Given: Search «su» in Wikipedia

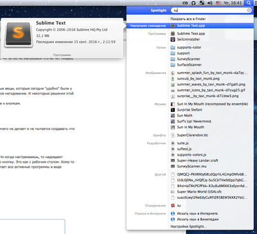Looking at the screenshot, I should [197, 219].
